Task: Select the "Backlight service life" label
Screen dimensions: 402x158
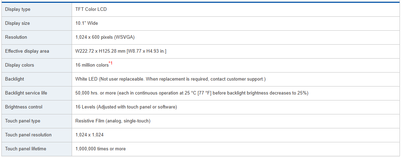Action: pos(26,93)
